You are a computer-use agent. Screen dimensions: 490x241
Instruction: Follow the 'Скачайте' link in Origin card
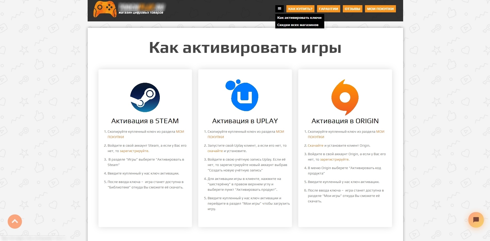[315, 146]
